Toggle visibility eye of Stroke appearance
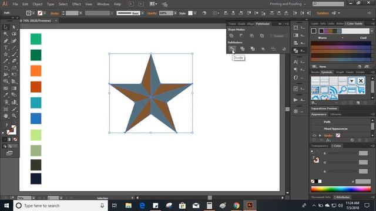 314,135
